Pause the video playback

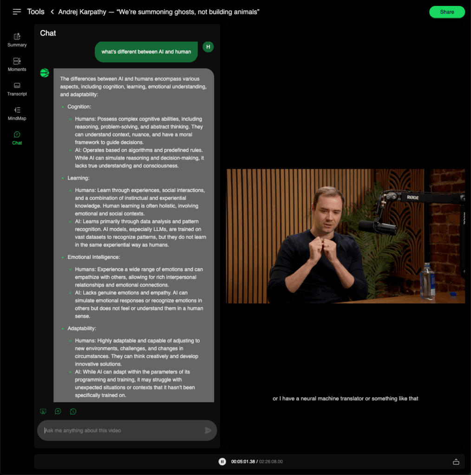(222, 461)
